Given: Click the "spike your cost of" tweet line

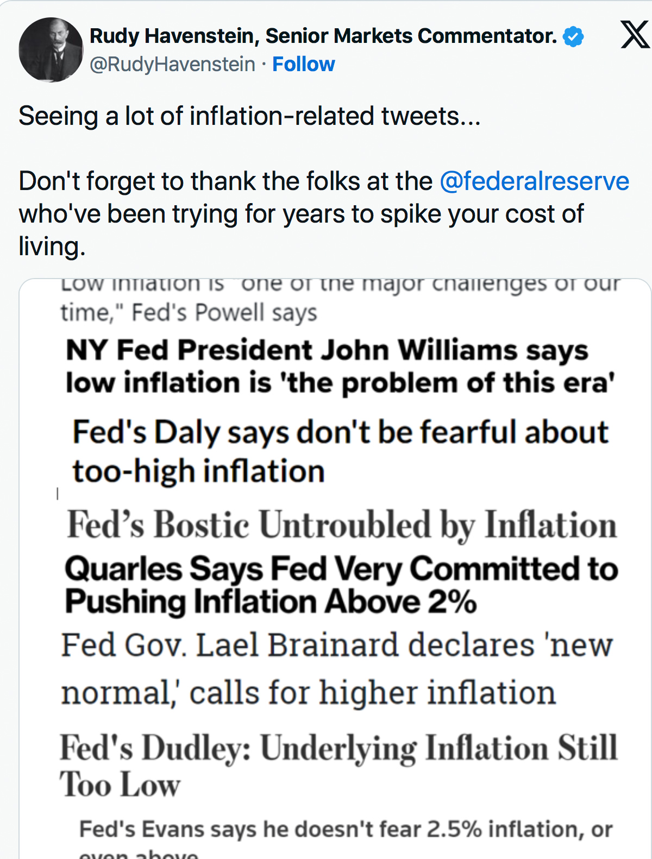Looking at the screenshot, I should 300,214.
